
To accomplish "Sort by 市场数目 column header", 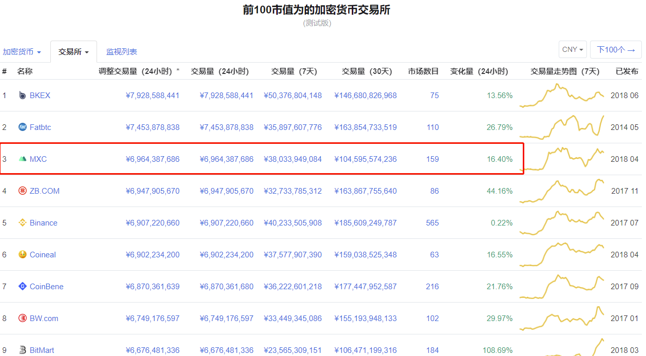I will (x=424, y=71).
